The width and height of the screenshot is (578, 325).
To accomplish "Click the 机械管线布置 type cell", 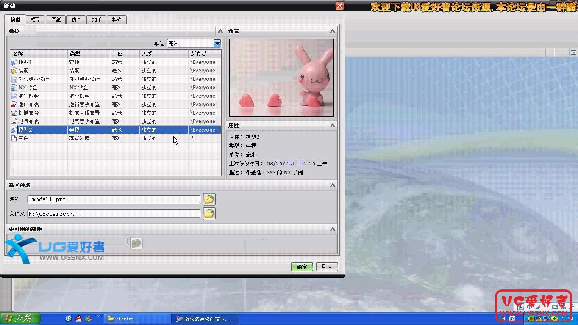I will click(x=89, y=113).
